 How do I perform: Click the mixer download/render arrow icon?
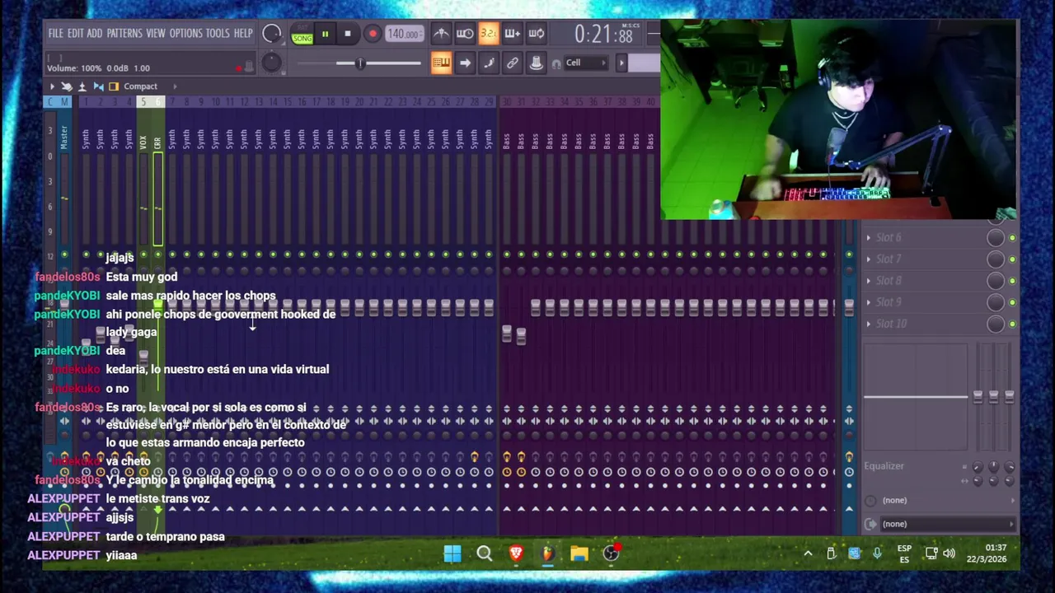[82, 86]
